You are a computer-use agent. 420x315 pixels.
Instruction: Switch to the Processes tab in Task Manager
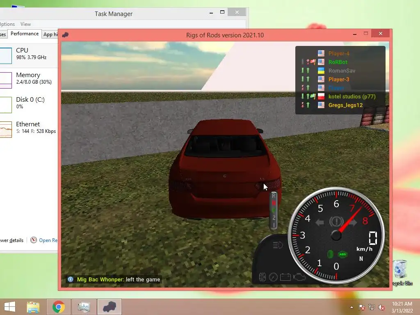click(3, 34)
